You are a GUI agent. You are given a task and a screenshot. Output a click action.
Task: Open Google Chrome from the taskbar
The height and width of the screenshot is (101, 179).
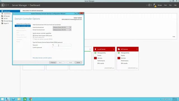tap(30, 99)
